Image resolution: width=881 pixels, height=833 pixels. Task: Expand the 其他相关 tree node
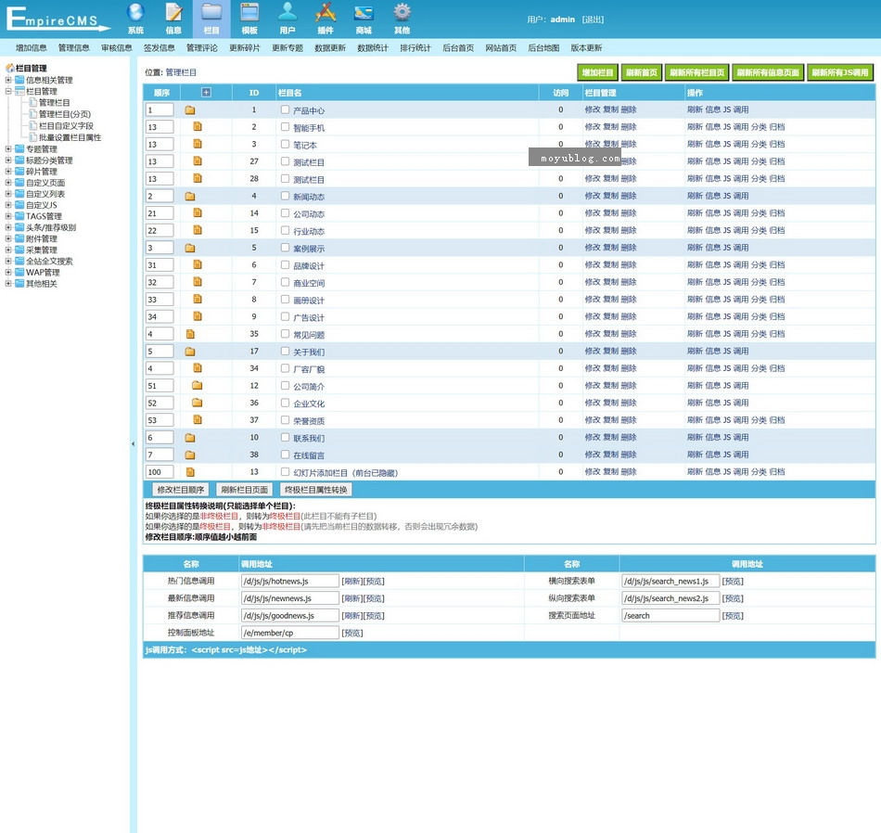[x=8, y=284]
